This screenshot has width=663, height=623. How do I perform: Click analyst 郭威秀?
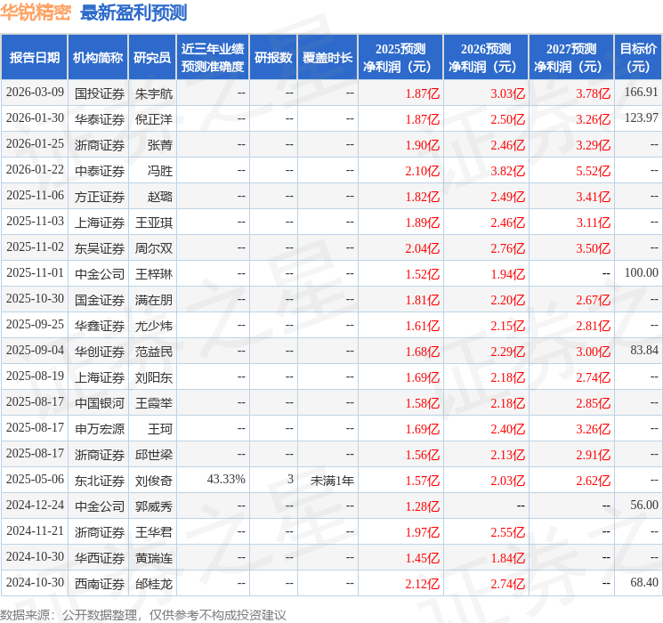coord(153,506)
